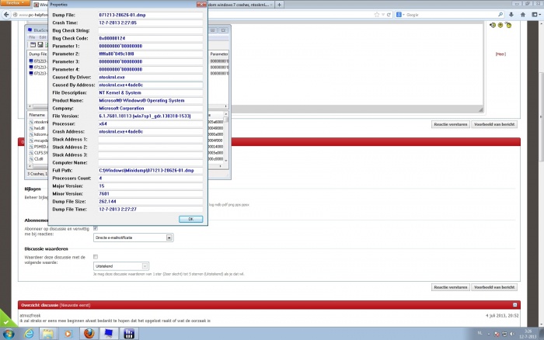Click the File Version value field

[x=150, y=116]
